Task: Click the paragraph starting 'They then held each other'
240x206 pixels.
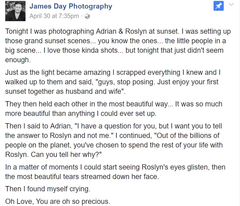Action: click(114, 109)
